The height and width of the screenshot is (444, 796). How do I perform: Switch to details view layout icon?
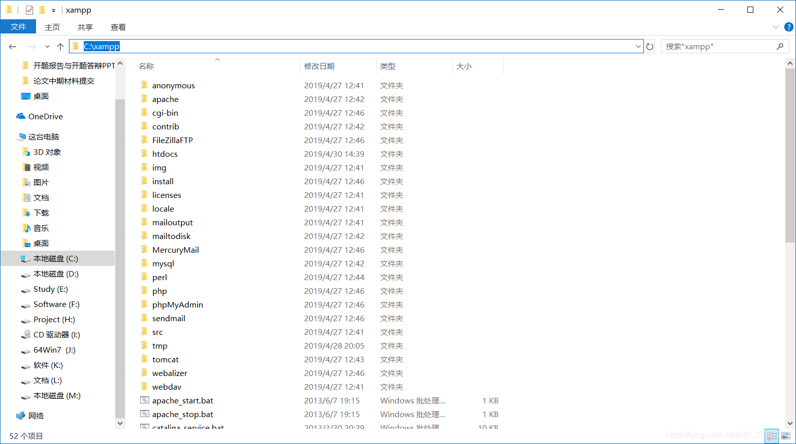(772, 436)
